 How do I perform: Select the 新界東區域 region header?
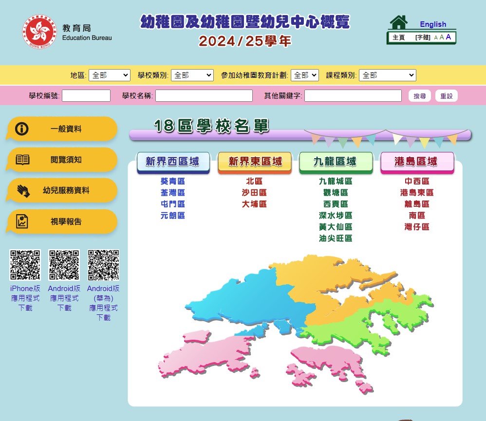(254, 161)
